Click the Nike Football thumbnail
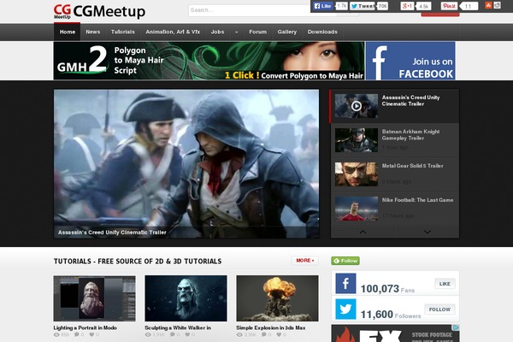Viewport: 513px width, 342px height. [357, 209]
